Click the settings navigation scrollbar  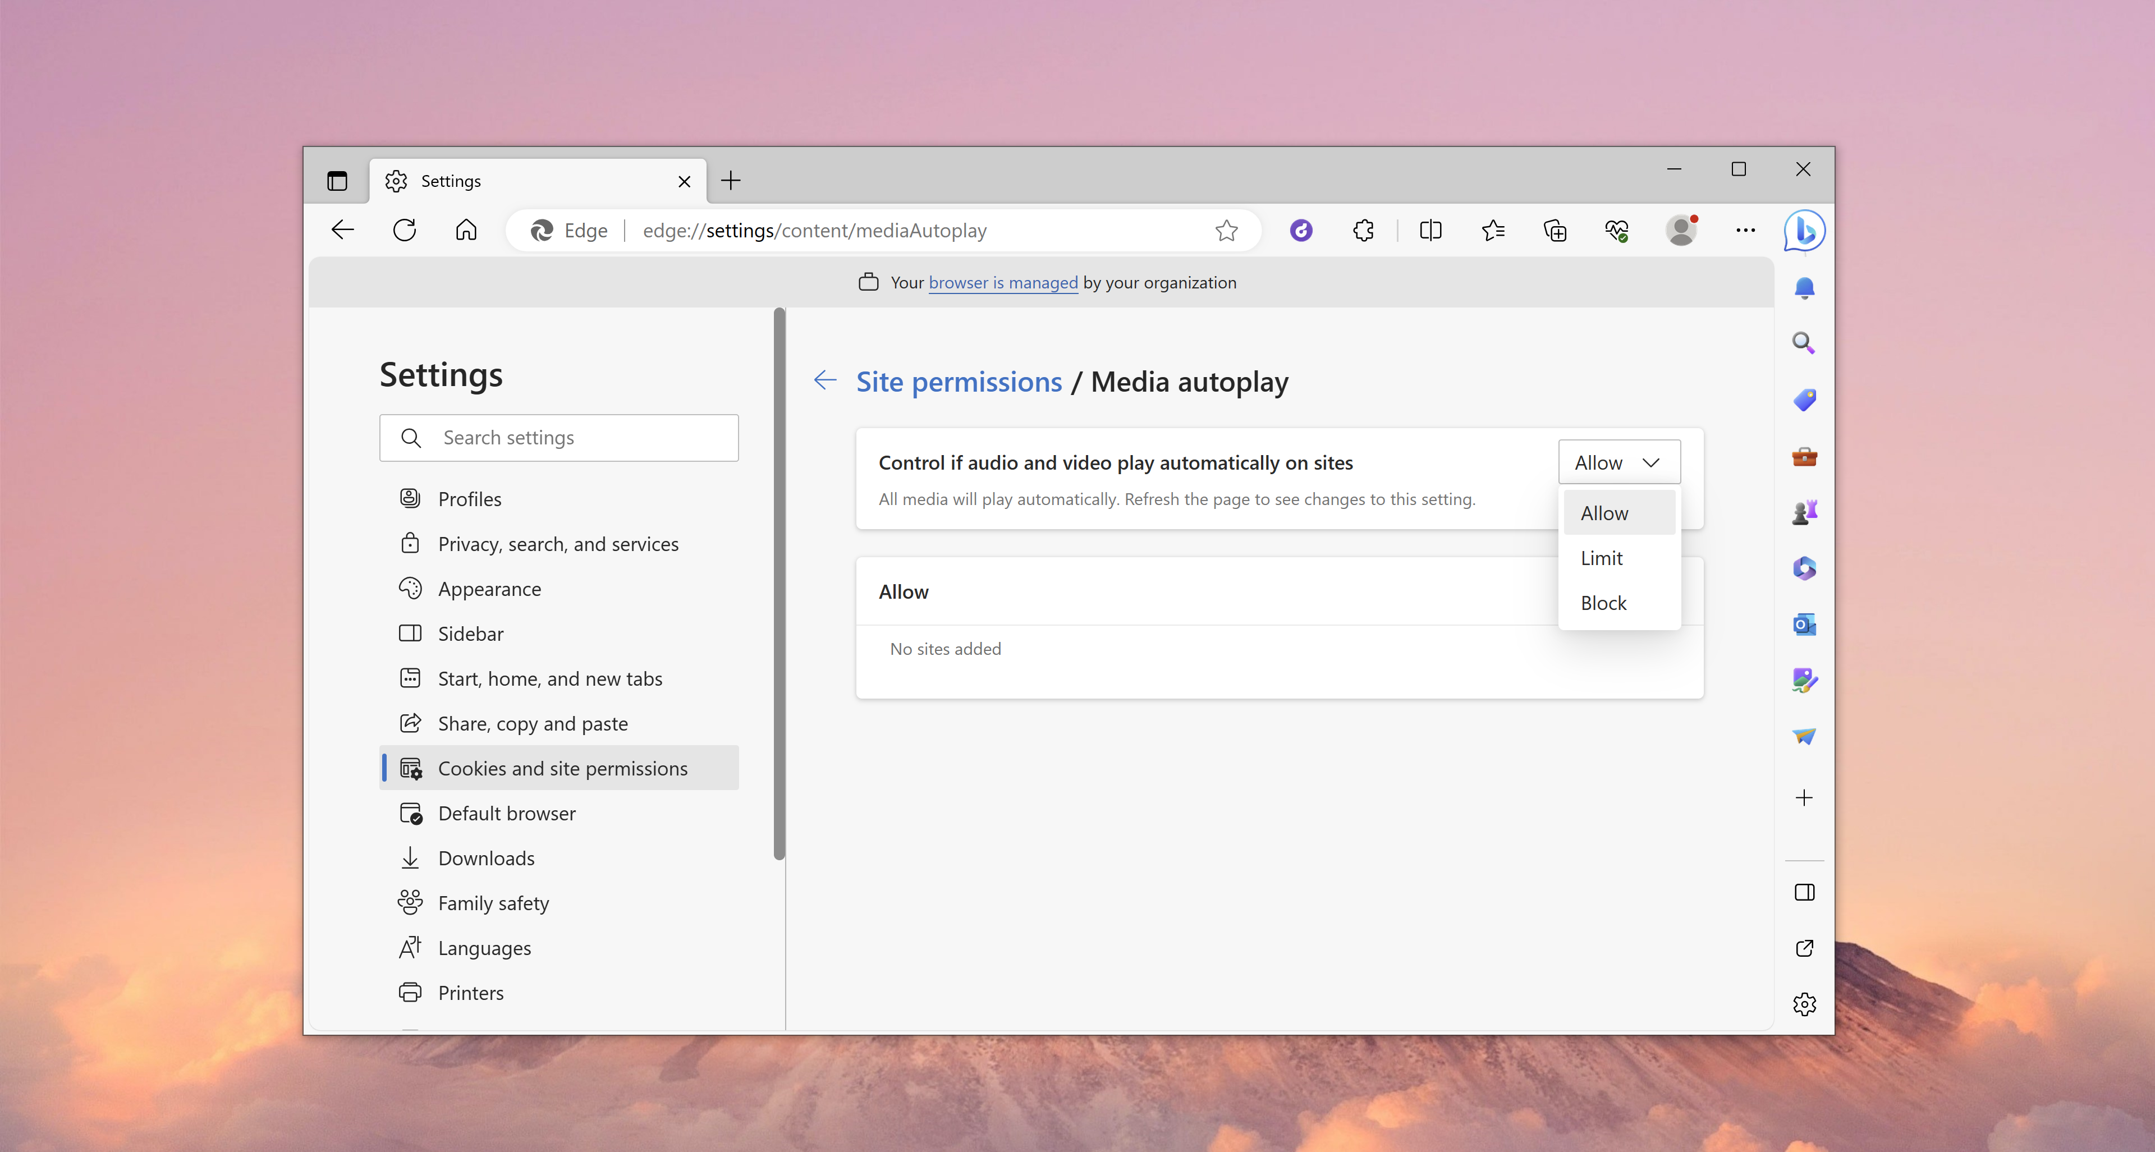tap(780, 586)
